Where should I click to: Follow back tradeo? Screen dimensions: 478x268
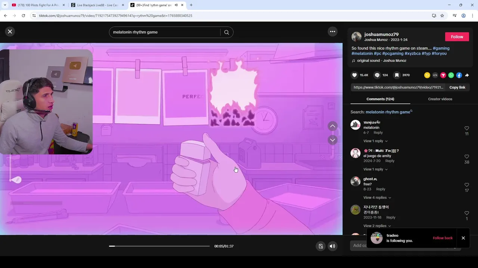pyautogui.click(x=443, y=238)
